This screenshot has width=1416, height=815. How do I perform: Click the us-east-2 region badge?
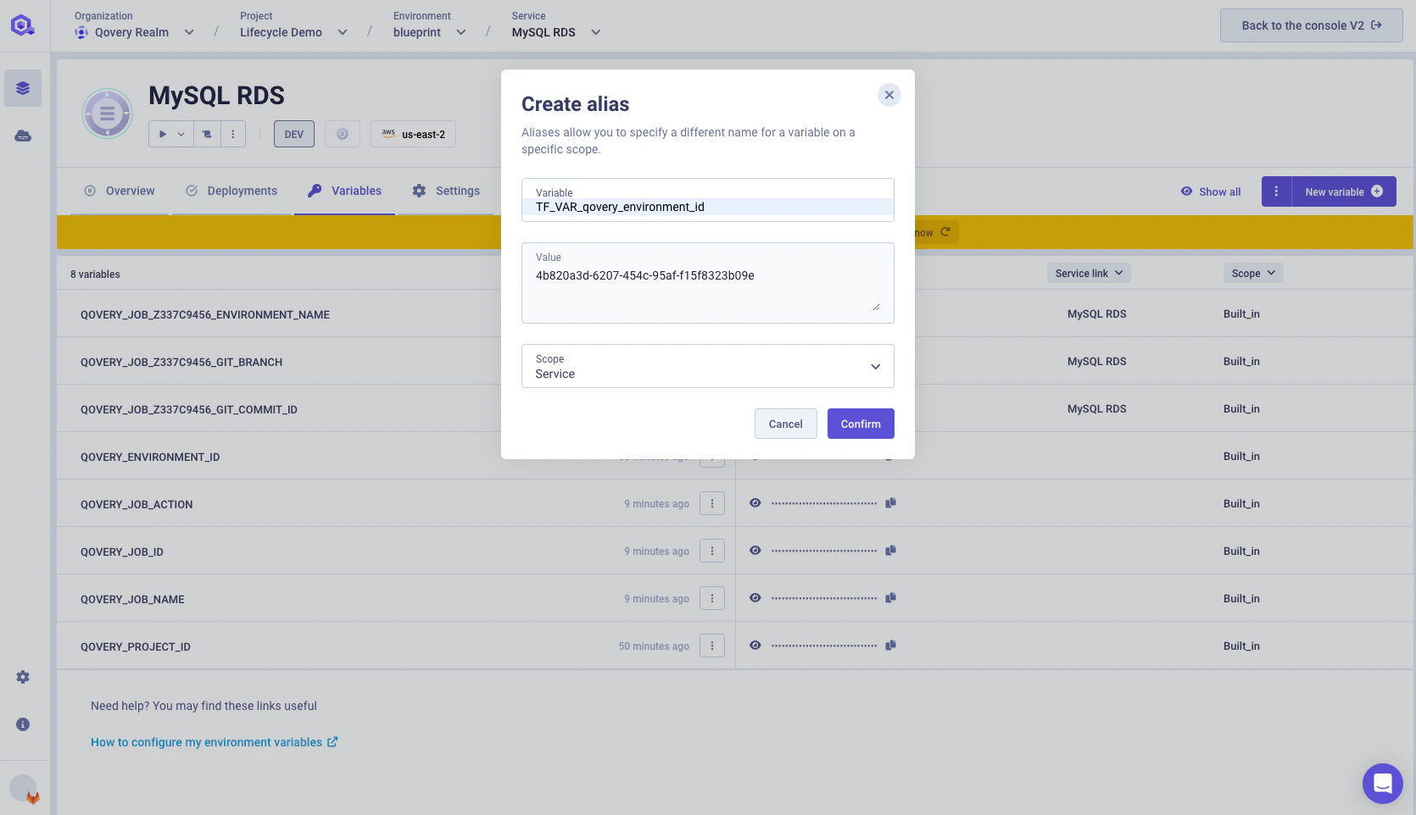click(413, 134)
